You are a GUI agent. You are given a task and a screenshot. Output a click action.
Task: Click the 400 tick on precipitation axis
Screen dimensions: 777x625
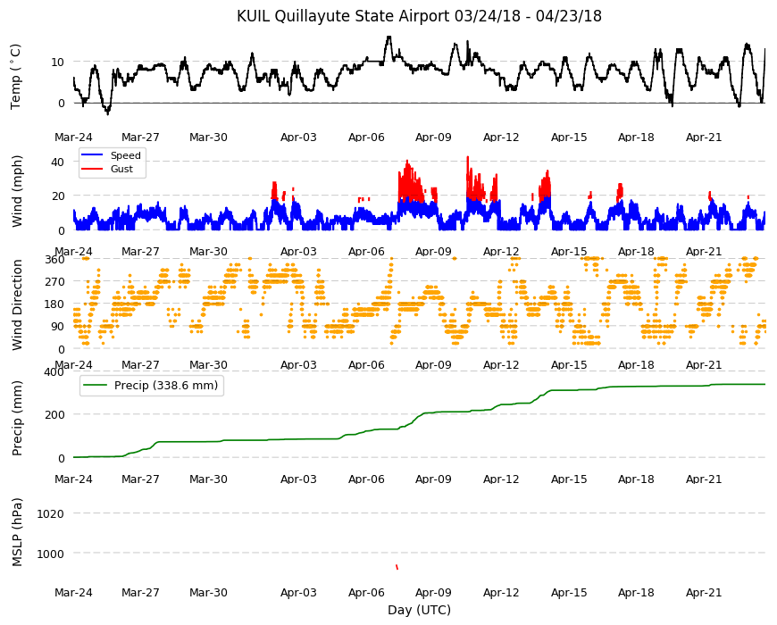click(55, 371)
